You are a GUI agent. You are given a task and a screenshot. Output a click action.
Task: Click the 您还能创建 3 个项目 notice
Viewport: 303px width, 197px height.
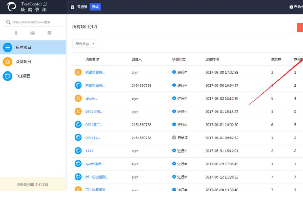(x=33, y=185)
